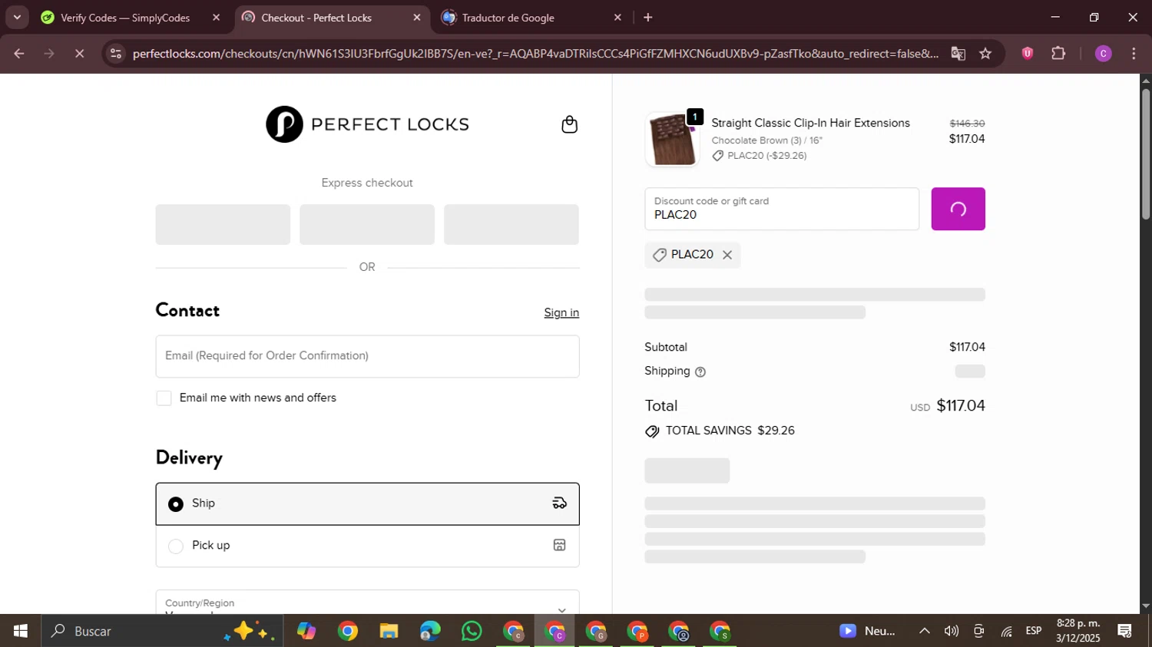
Task: Switch the ESP keyboard language
Action: tap(1034, 631)
